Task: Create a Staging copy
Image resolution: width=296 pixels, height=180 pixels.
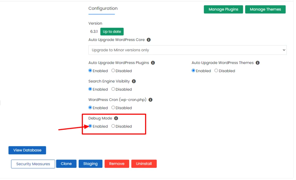Action: (x=90, y=164)
